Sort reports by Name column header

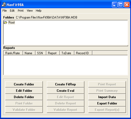[x=29, y=53]
